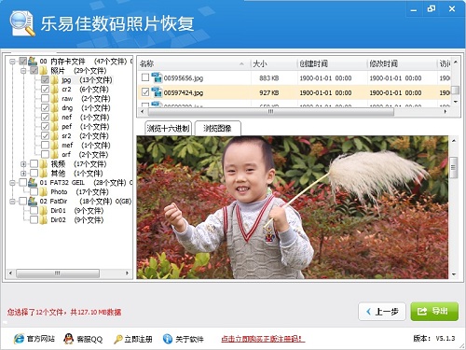Uncheck the 00597424.jpg file checkbox
The width and height of the screenshot is (466, 350).
[x=145, y=92]
